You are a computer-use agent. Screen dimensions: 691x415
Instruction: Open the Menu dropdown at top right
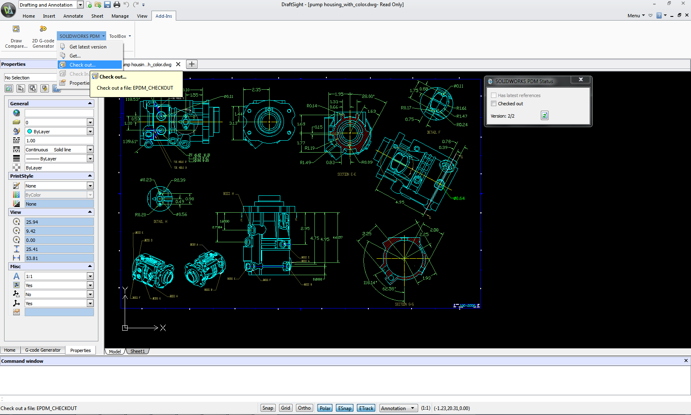point(636,16)
